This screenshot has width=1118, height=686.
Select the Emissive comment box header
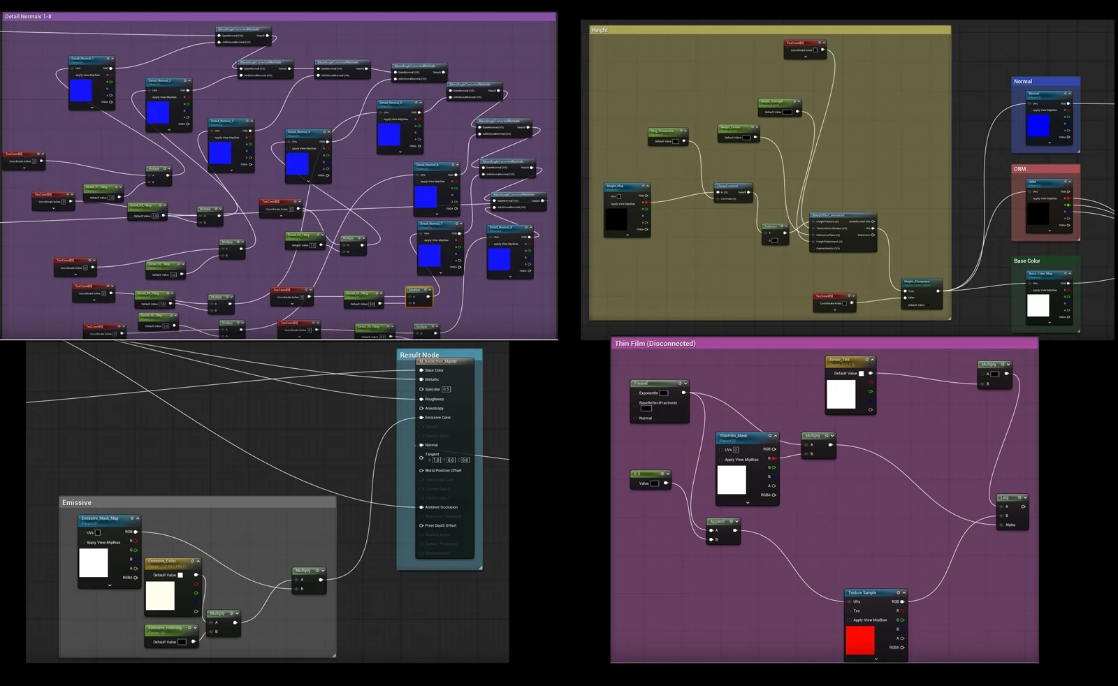(x=197, y=502)
